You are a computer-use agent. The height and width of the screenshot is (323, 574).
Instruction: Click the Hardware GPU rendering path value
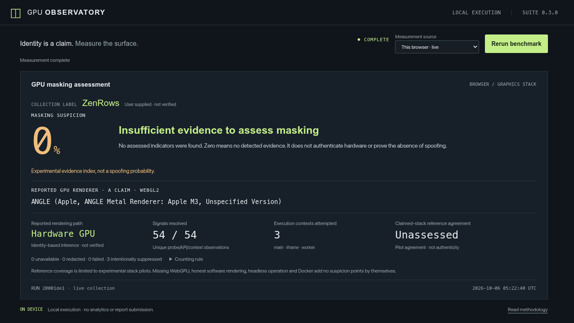click(63, 234)
